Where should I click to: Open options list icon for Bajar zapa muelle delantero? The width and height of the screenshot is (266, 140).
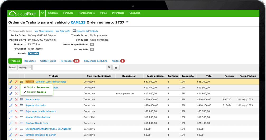[22, 111]
